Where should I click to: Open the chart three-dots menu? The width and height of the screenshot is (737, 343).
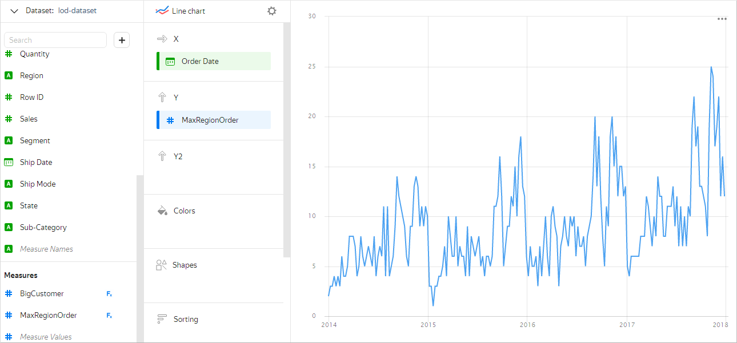722,19
